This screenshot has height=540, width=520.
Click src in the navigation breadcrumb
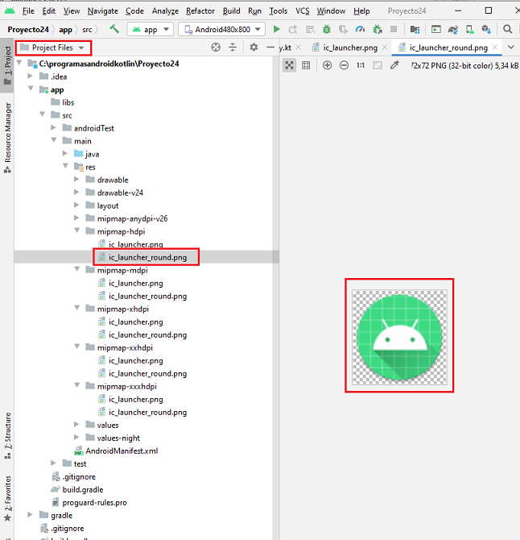(x=88, y=30)
